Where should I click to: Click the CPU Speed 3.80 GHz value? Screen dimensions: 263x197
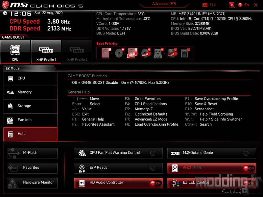59,22
